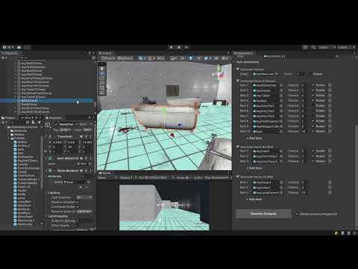Select the Bed prefab in Project panel
The image size is (358, 269).
(20, 153)
